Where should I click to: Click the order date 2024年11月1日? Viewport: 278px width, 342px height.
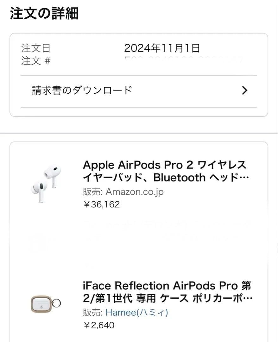click(x=162, y=48)
